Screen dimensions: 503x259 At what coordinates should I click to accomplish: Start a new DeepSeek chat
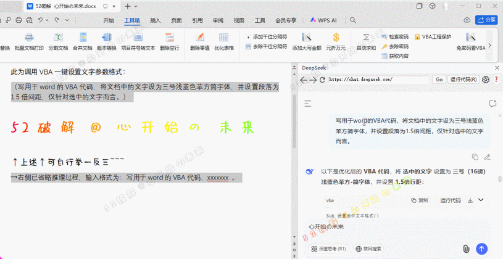(493, 104)
